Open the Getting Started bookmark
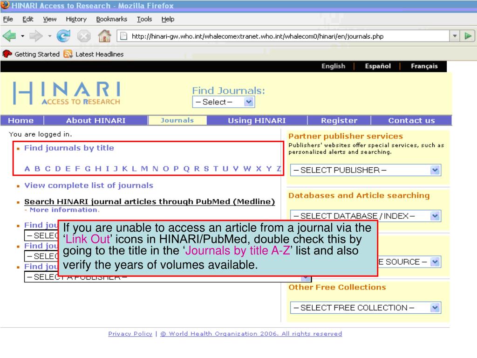 point(31,54)
